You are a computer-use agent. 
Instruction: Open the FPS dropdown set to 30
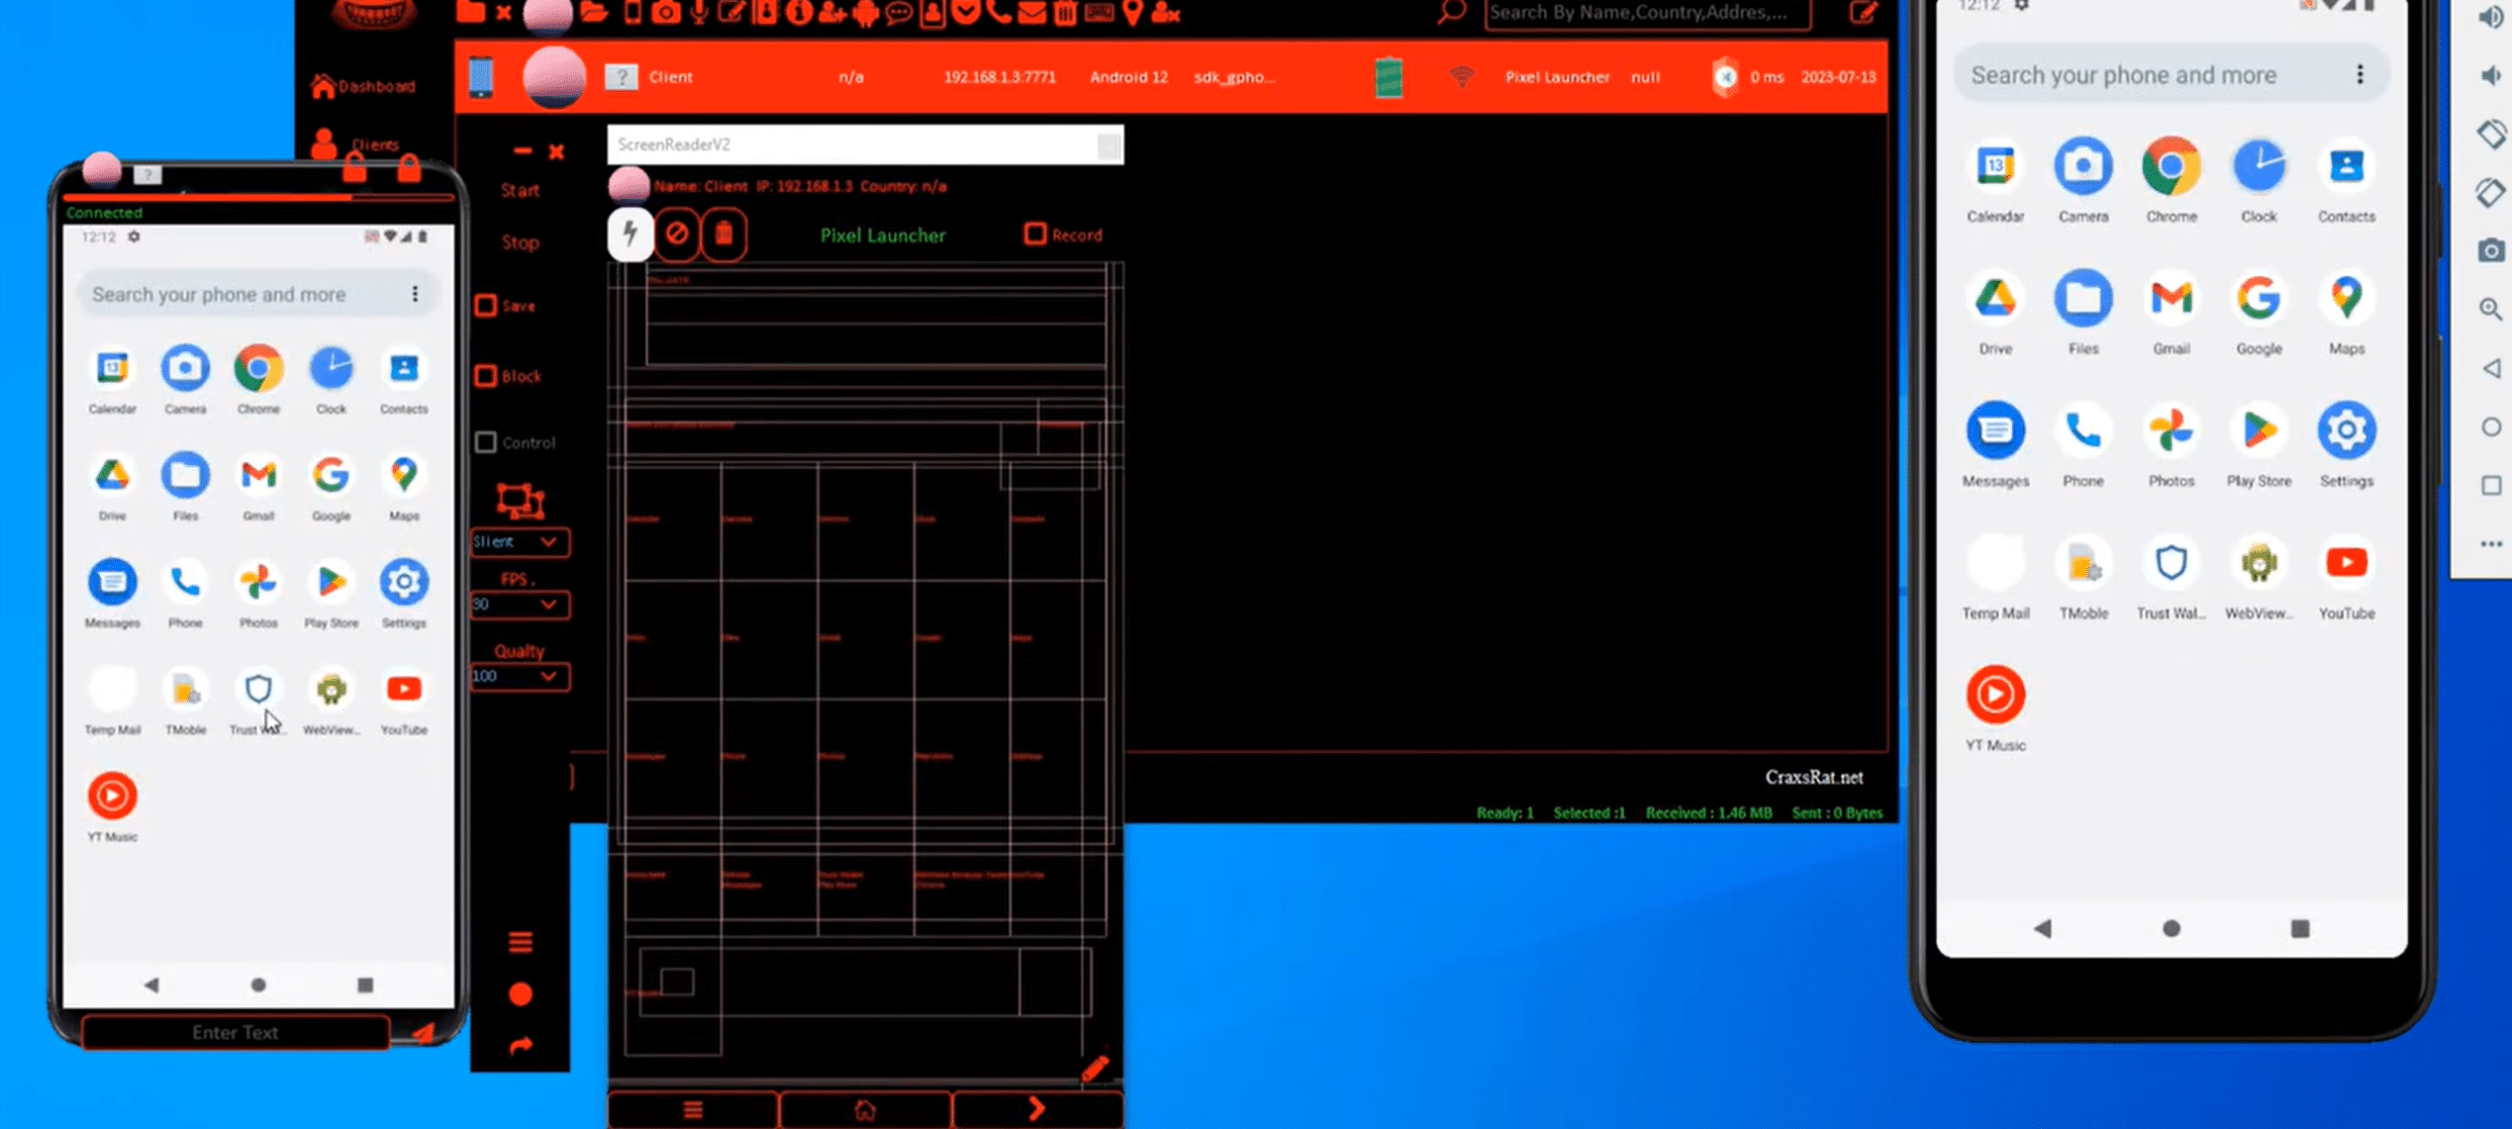coord(519,605)
